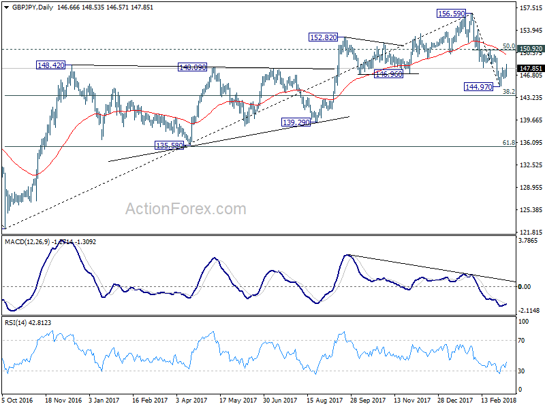
Task: Select the 148.090 price label
Action: pyautogui.click(x=192, y=67)
